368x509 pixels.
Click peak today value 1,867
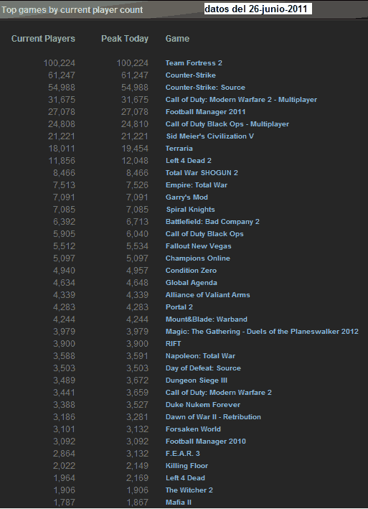click(138, 503)
